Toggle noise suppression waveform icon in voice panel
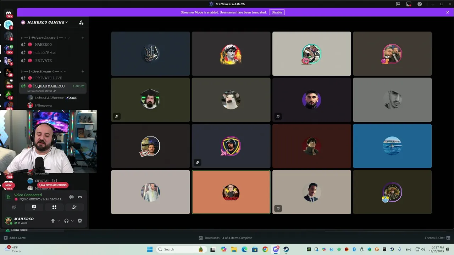Viewport: 454px width, 255px height. [x=71, y=197]
